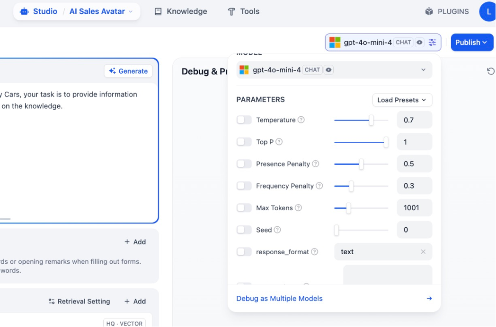Click the vision eye icon in top model button

tap(419, 43)
